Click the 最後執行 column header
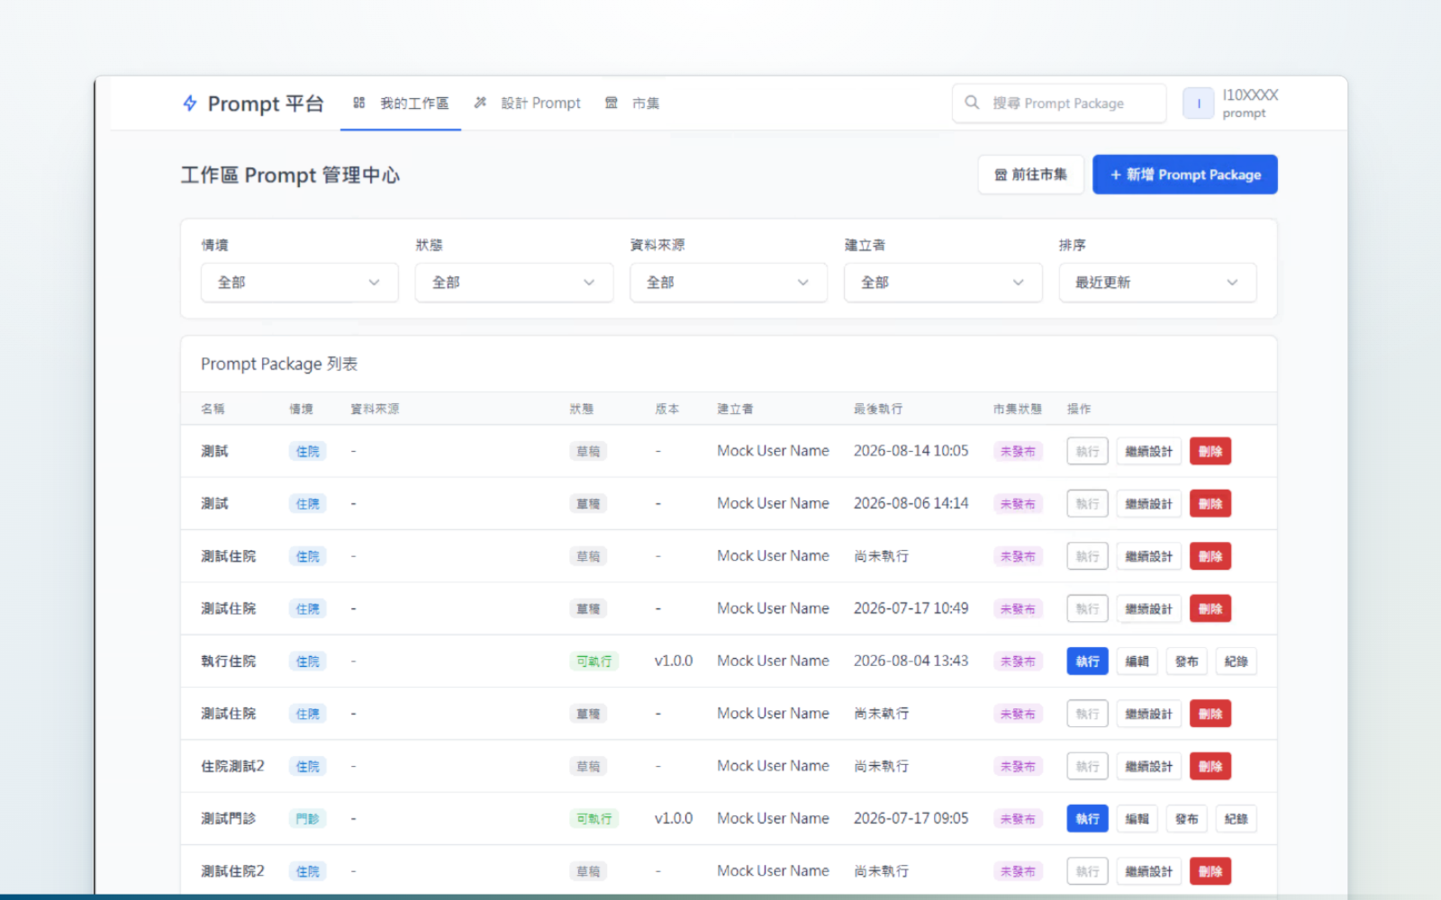Viewport: 1441px width, 900px height. [878, 409]
